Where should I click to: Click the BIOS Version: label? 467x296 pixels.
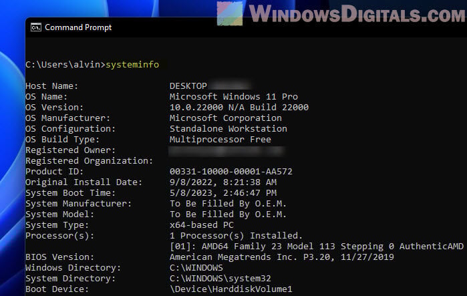click(60, 258)
